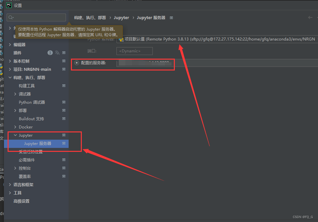Image resolution: width=318 pixels, height=222 pixels.
Task: Open 构建工具 settings page
Action: (x=27, y=86)
